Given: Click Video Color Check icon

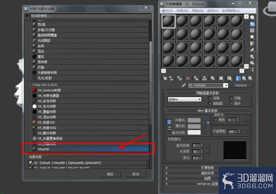Looking at the screenshot, I should tap(252, 43).
